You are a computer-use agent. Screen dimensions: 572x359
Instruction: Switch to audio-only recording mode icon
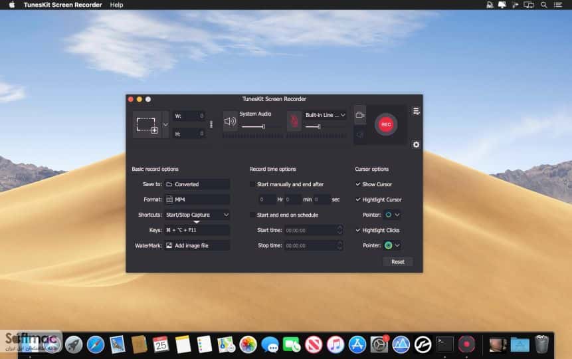(360, 135)
